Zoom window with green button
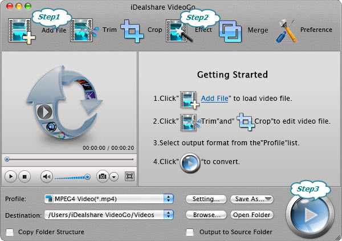 [x=28, y=6]
